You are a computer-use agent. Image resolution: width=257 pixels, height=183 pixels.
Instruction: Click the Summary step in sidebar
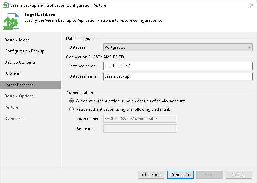(x=14, y=119)
